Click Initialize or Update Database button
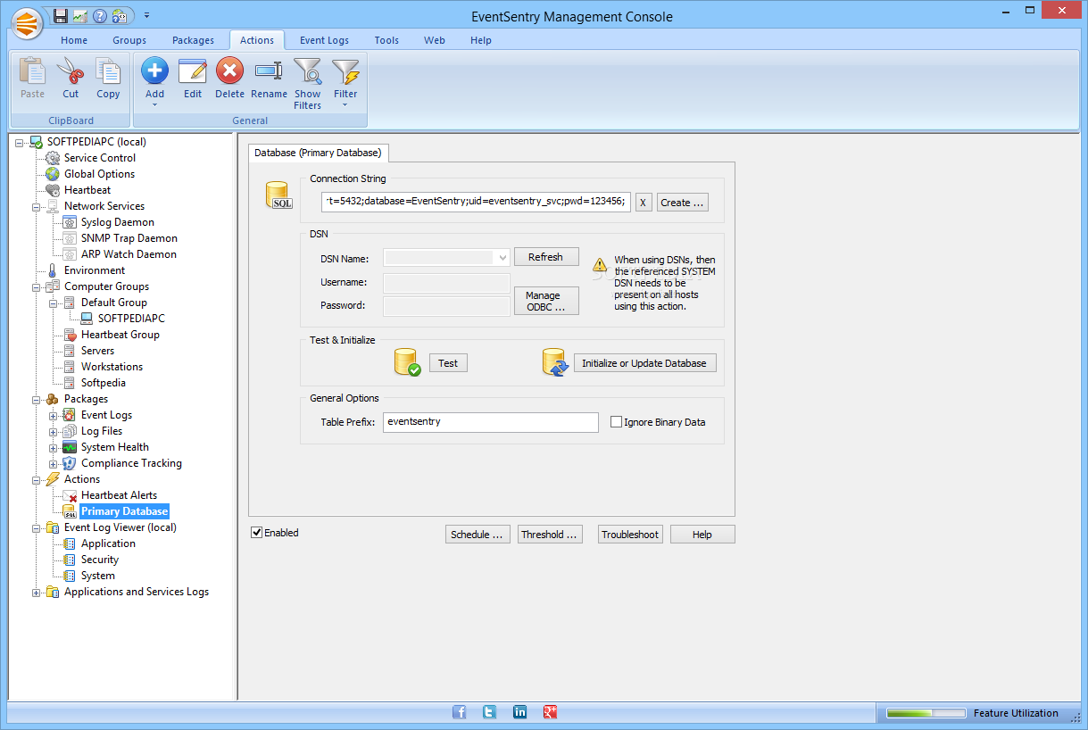The image size is (1088, 730). point(644,363)
